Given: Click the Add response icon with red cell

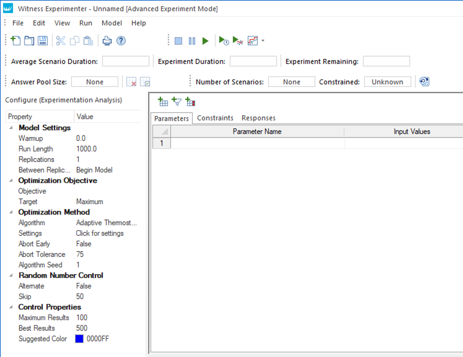Looking at the screenshot, I should (190, 101).
